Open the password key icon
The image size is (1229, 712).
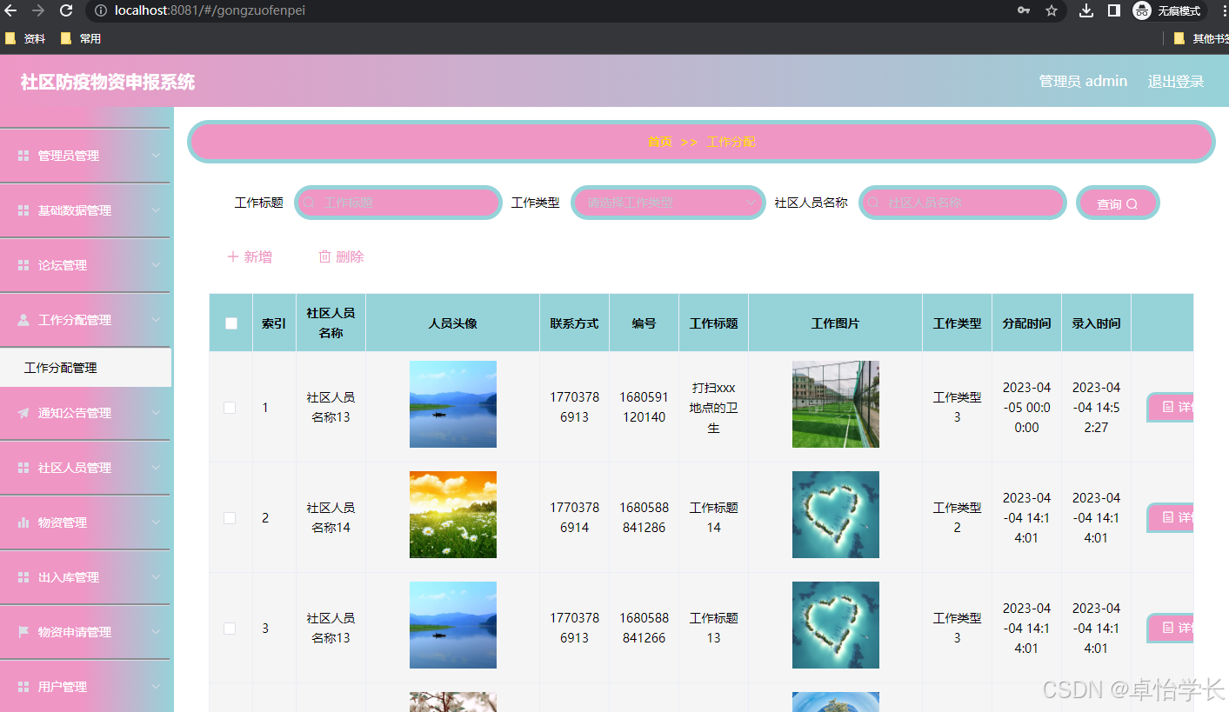[1024, 10]
